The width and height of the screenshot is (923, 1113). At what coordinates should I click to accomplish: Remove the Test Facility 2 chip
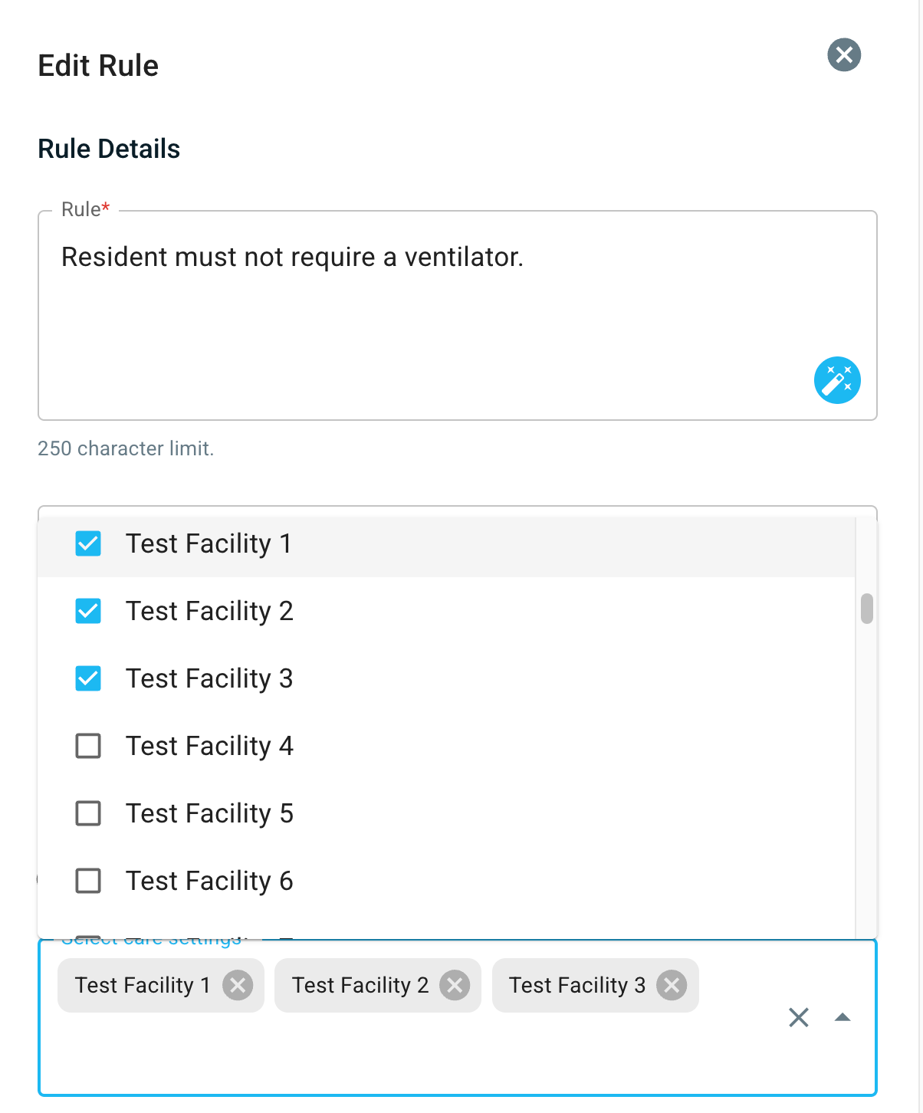tap(455, 985)
